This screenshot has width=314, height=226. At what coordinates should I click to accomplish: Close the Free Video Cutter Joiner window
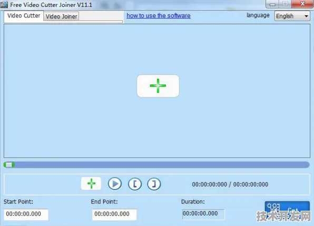(302, 4)
